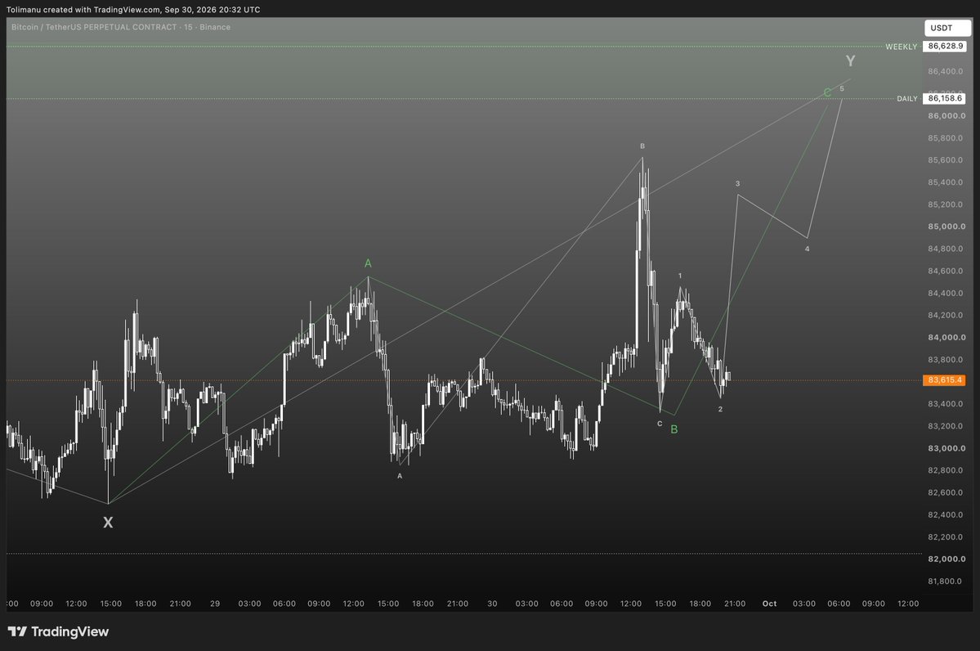This screenshot has height=651, width=980.
Task: Click the 29 date label on time axis
Action: click(215, 604)
